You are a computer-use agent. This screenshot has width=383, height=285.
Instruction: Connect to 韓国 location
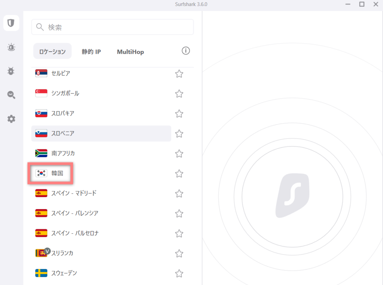(101, 174)
